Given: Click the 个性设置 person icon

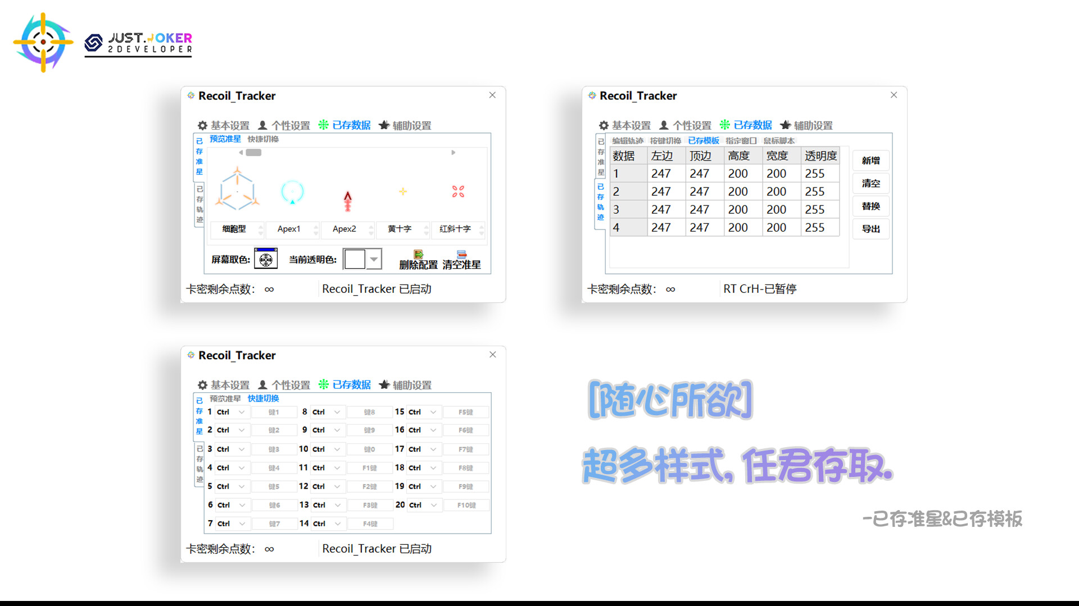Looking at the screenshot, I should [x=262, y=126].
